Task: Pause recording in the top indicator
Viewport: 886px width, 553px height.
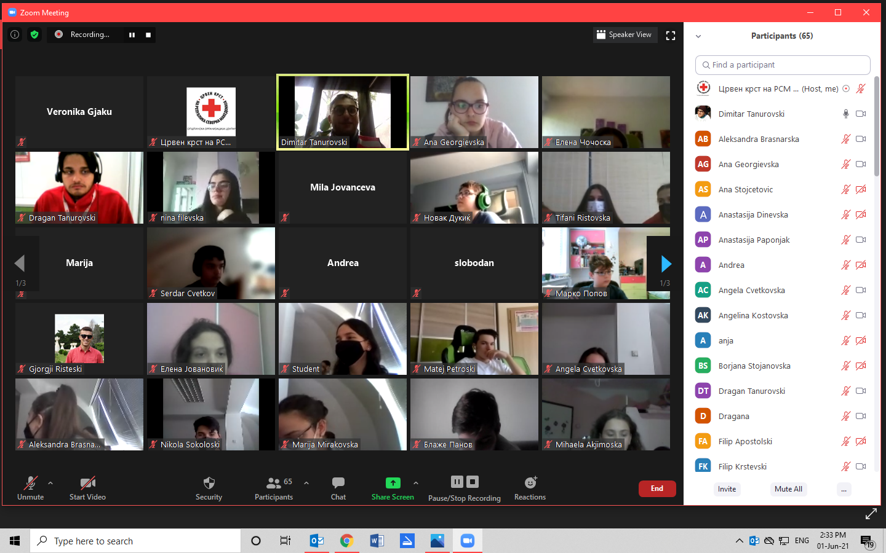Action: coord(132,35)
